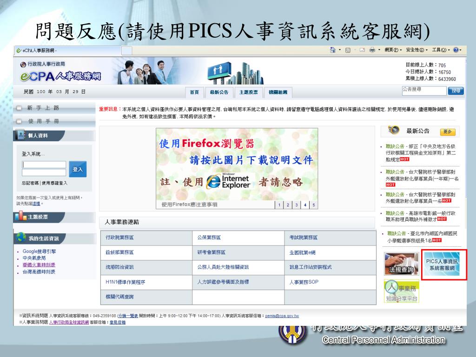This screenshot has height=357, width=476.
Task: Open the 機關組織 navigation tab
Action: (x=278, y=93)
